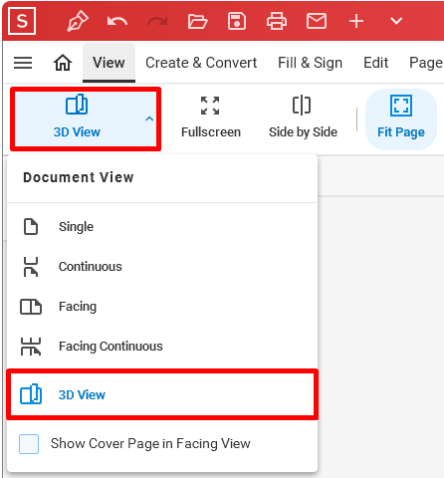Toggle Fit Page mode
The width and height of the screenshot is (444, 478).
pos(401,119)
